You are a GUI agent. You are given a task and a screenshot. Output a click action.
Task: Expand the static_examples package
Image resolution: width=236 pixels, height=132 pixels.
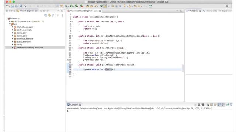pyautogui.click(x=13, y=41)
